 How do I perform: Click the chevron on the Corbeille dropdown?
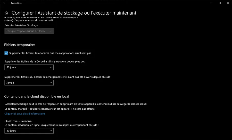tap(51, 67)
